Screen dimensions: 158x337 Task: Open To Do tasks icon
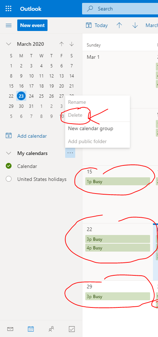[x=72, y=329]
